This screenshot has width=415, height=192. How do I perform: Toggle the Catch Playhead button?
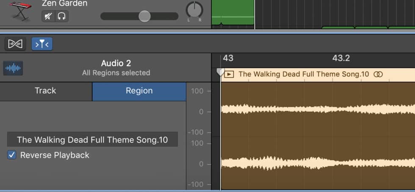pos(42,44)
